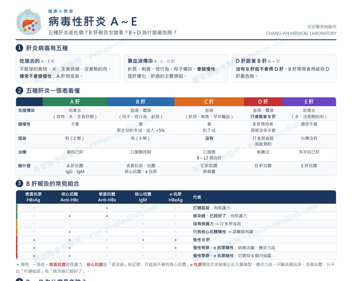Click the bold '只會跟著 B 肝' cell

point(263,117)
